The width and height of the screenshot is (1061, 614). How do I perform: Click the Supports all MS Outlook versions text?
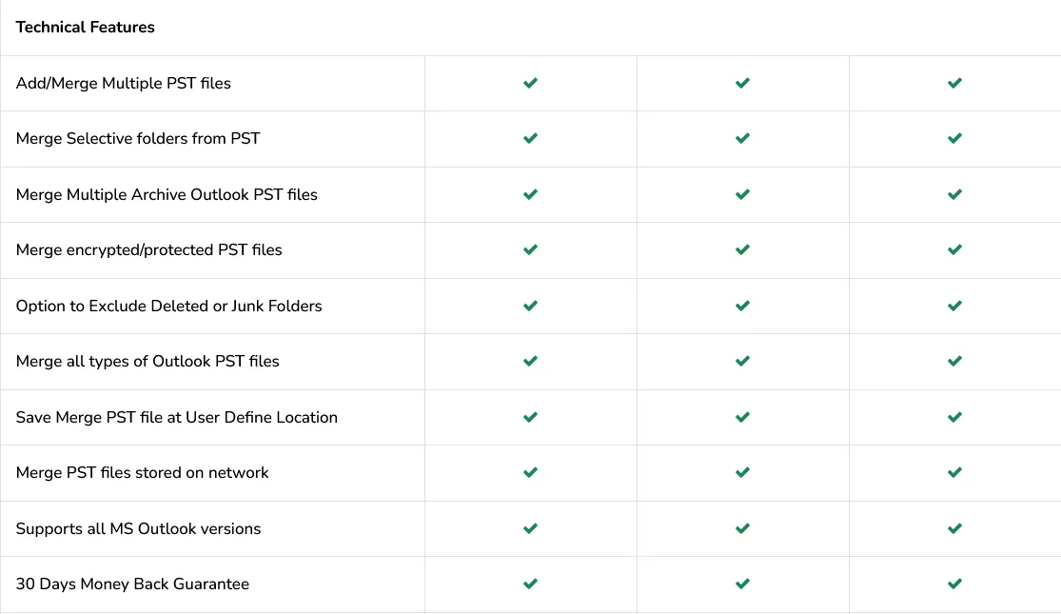pos(139,529)
